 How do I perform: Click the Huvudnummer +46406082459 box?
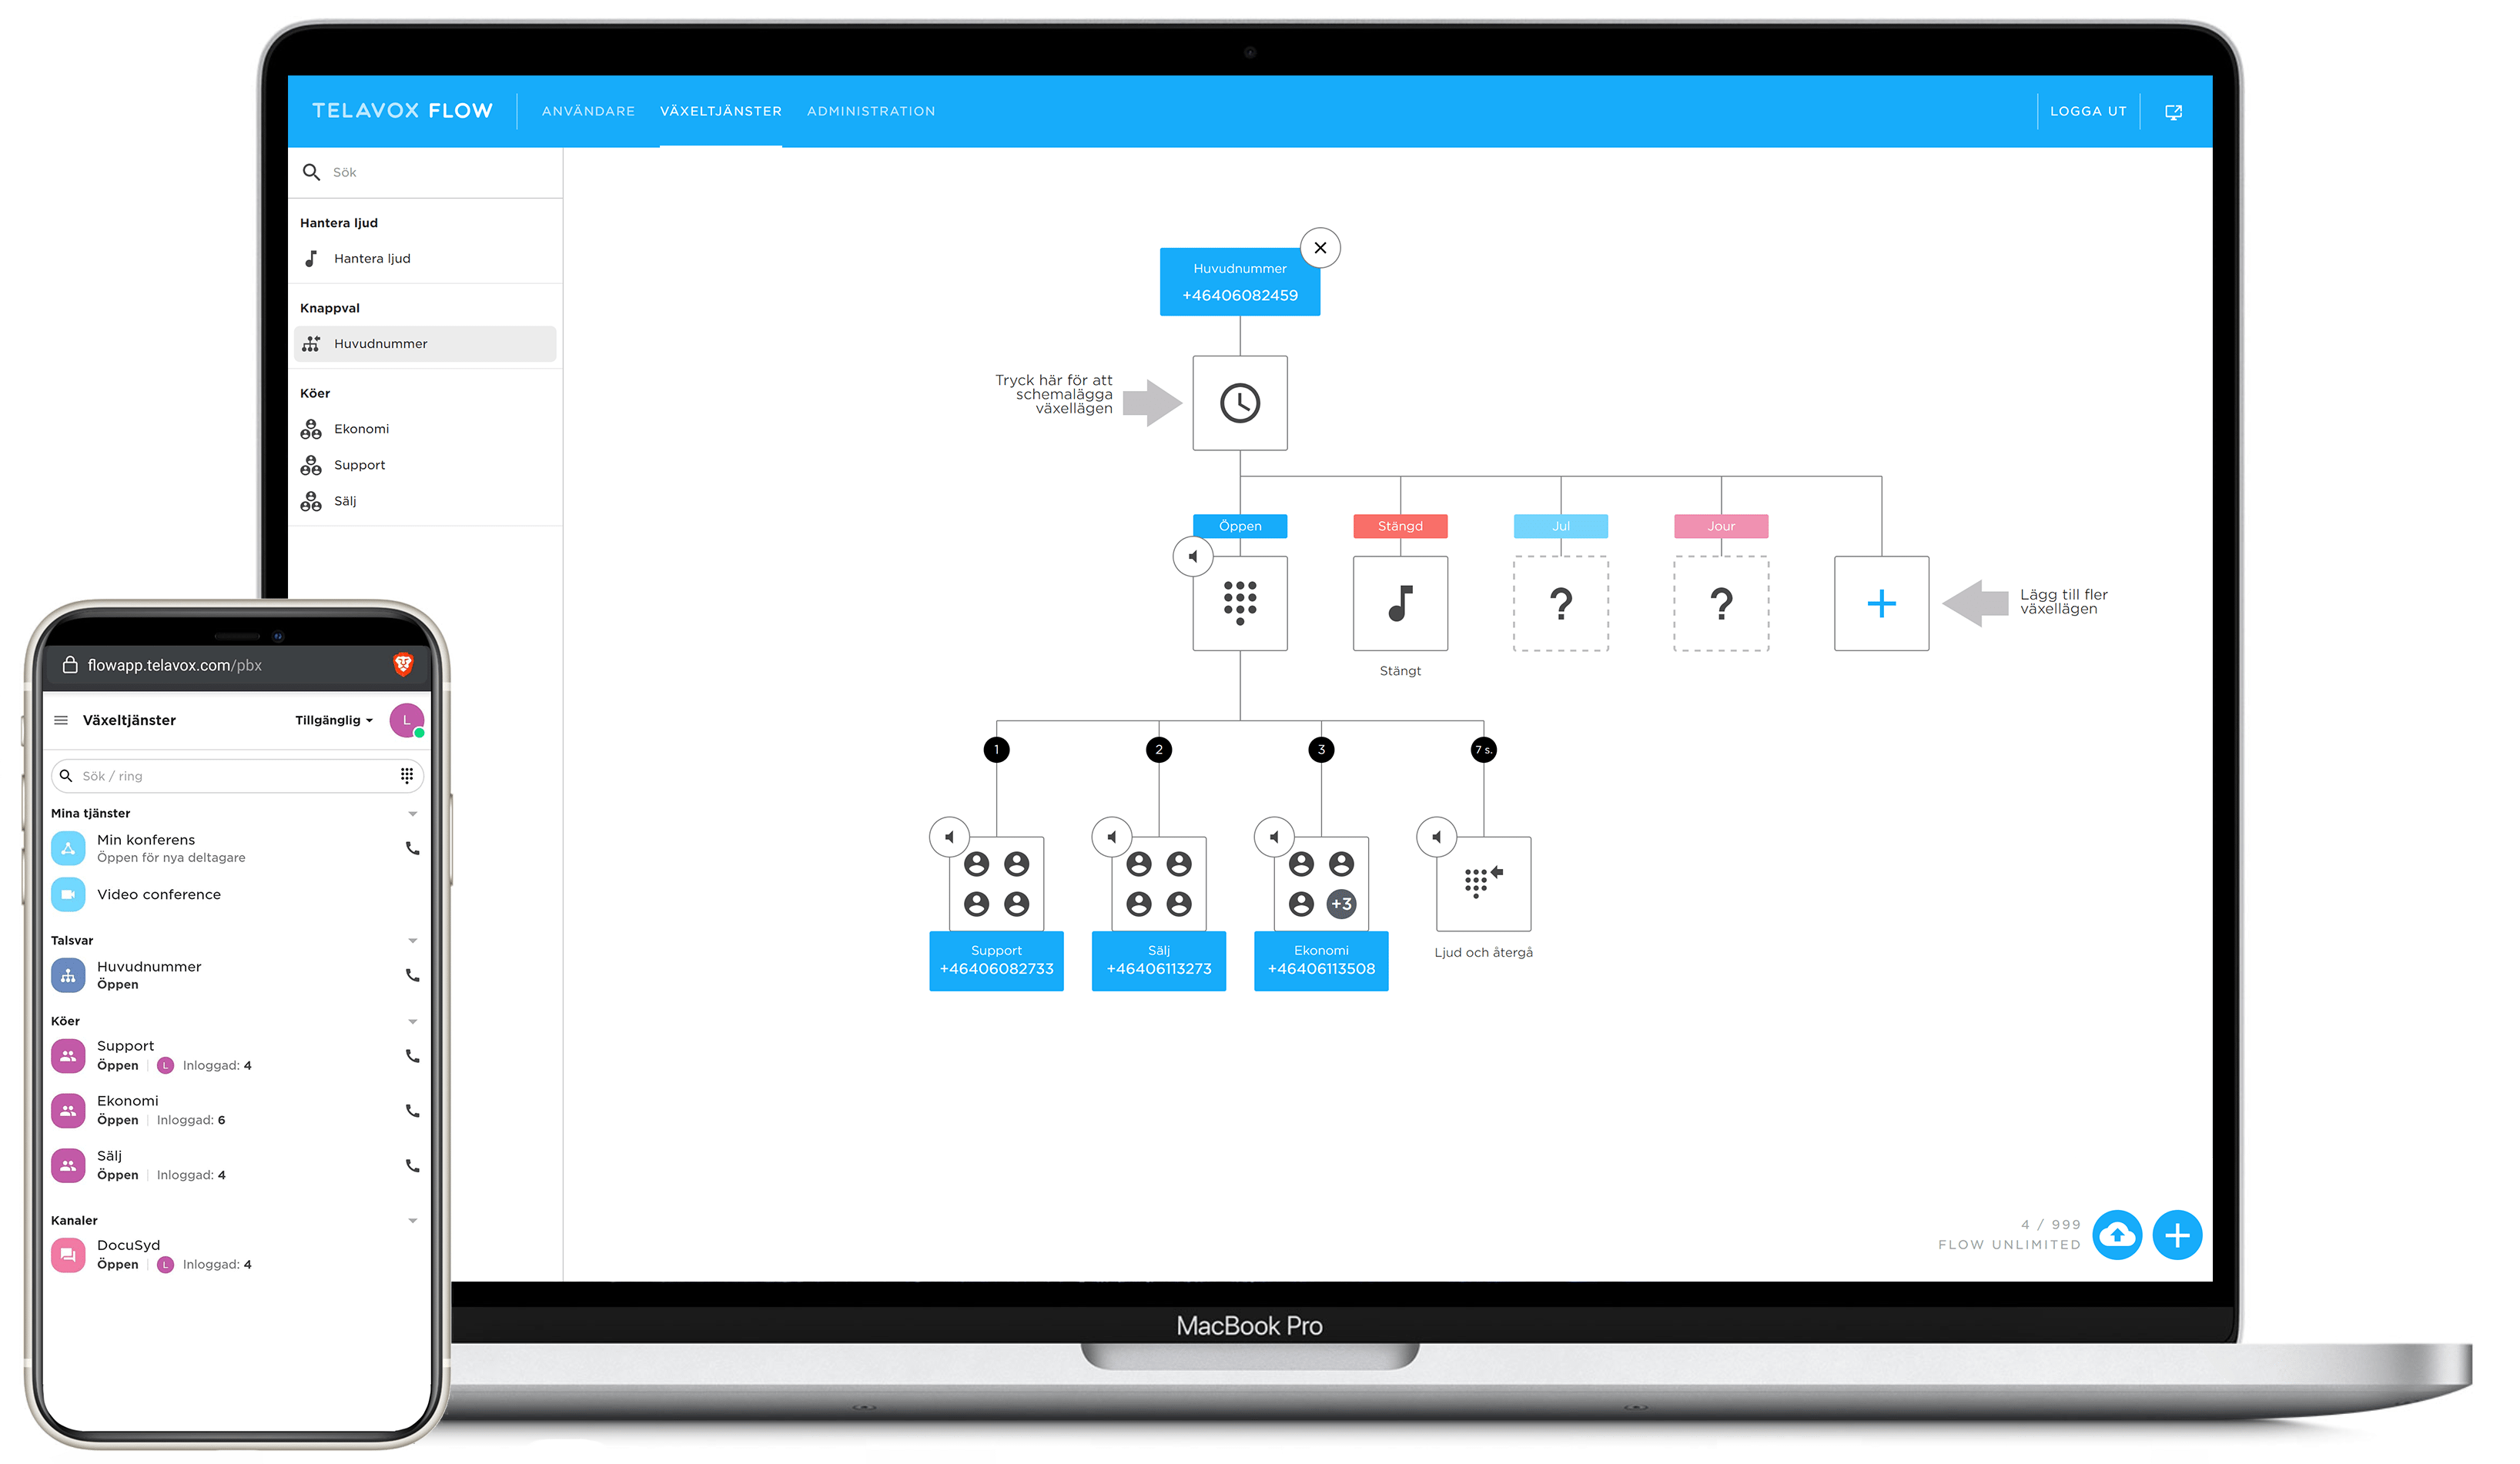(1240, 282)
